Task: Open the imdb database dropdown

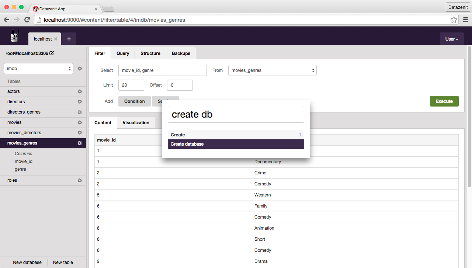Action: coord(39,69)
